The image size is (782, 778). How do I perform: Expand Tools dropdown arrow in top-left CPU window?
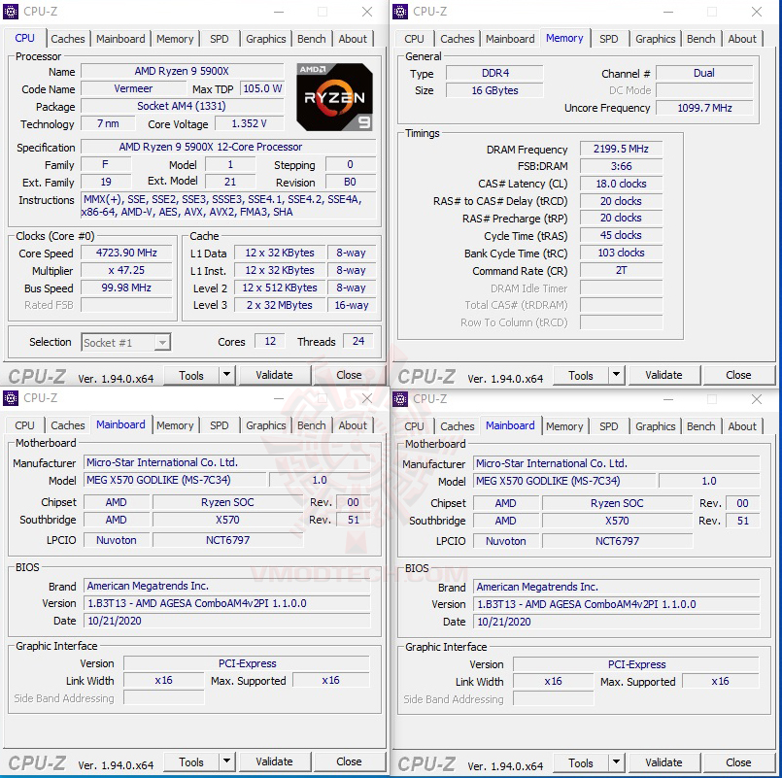point(226,375)
